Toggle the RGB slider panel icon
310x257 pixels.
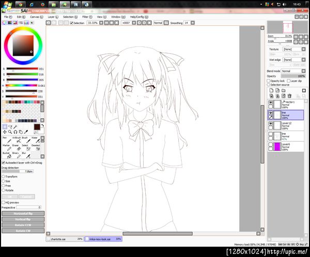pyautogui.click(x=10, y=23)
